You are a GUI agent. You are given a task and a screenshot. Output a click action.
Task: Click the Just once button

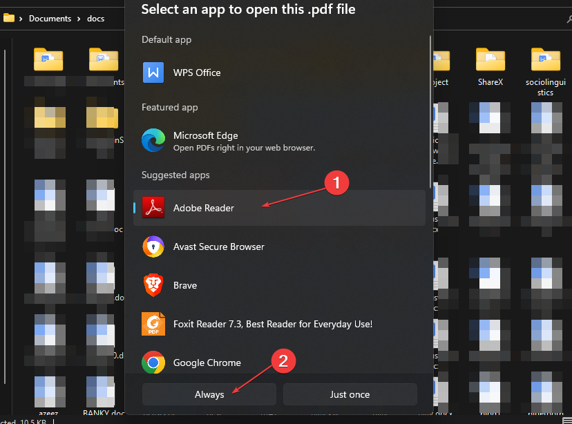pos(350,394)
